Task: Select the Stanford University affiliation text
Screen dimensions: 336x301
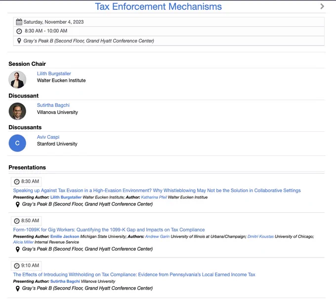Action: [x=57, y=144]
